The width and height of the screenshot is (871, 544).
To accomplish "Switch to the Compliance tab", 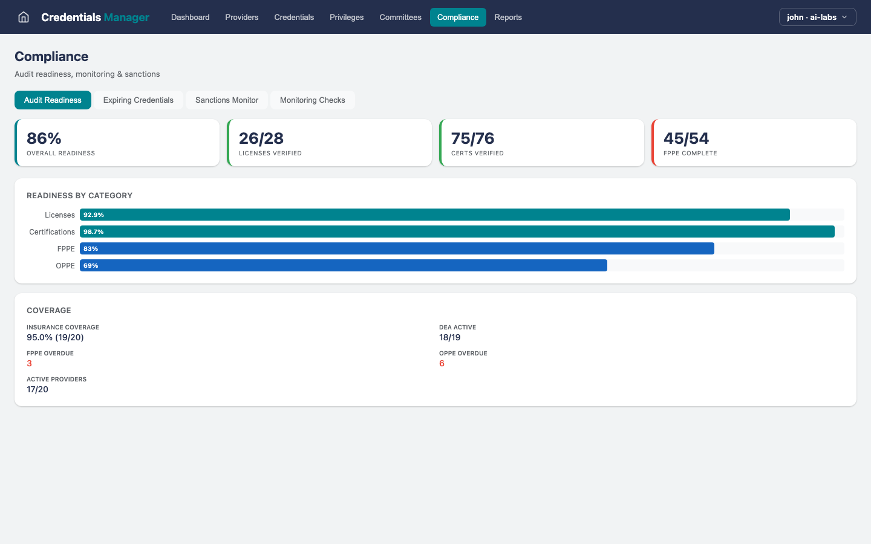I will (x=458, y=17).
